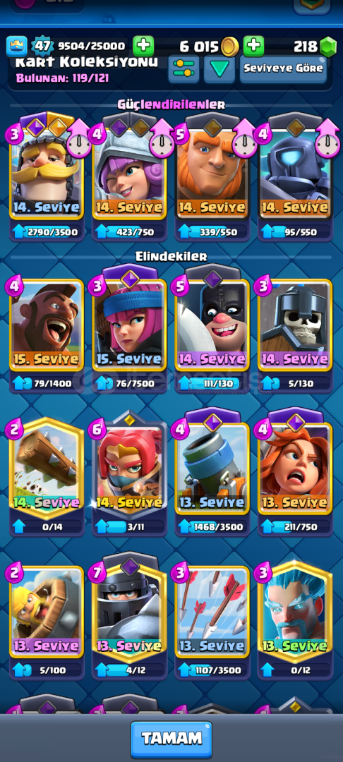Select the Hog Rider level 15 card
This screenshot has width=343, height=762.
point(47,325)
